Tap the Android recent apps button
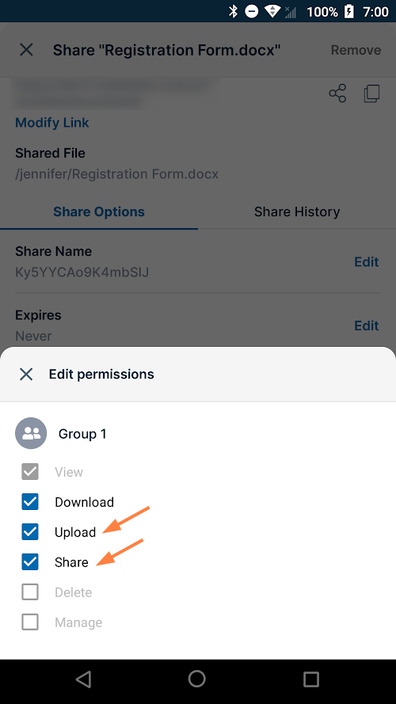 (310, 679)
